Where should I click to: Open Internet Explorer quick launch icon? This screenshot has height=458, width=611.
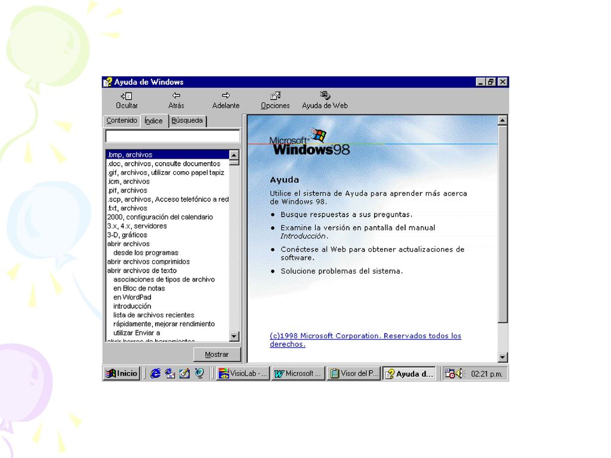click(155, 373)
